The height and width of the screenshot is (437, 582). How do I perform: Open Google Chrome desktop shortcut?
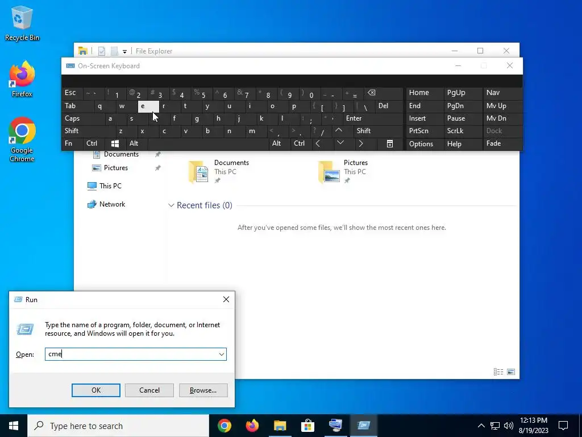tap(22, 139)
